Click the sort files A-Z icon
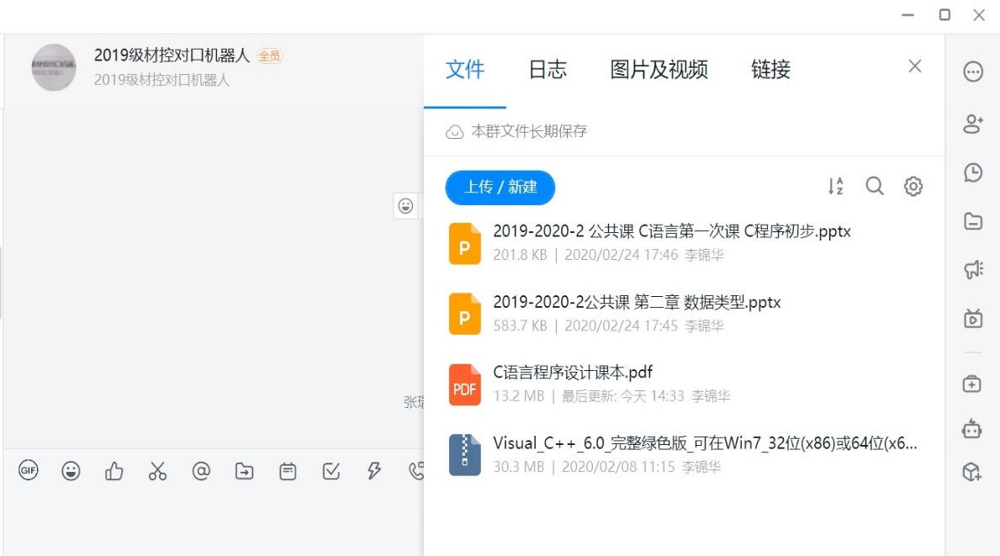 point(835,187)
